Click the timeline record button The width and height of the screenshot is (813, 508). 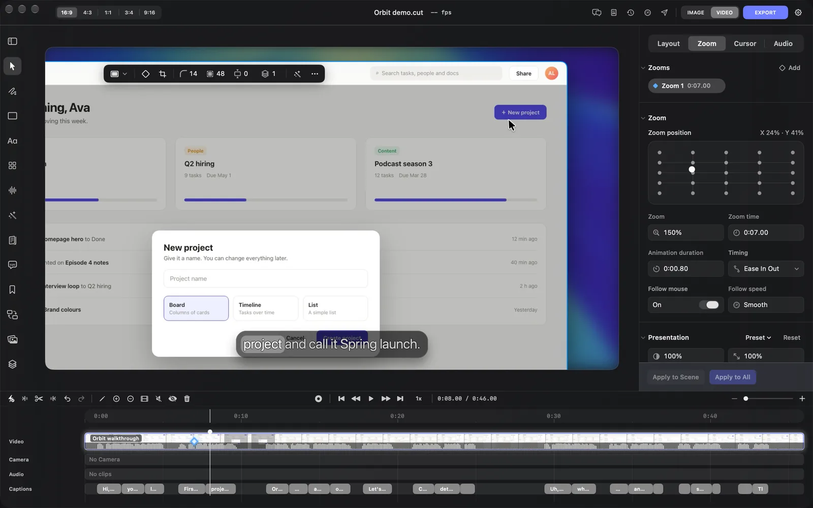tap(319, 399)
